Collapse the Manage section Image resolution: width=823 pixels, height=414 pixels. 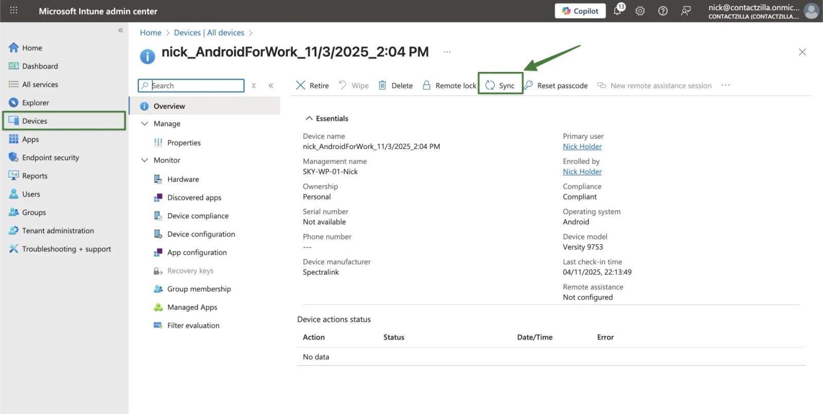[x=145, y=124]
